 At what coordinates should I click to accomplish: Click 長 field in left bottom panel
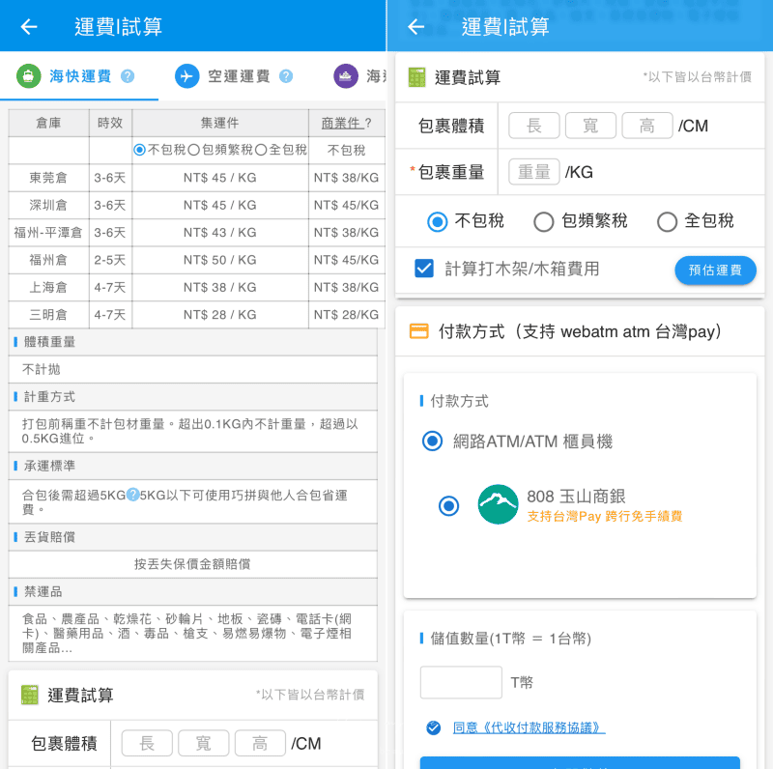pos(147,743)
